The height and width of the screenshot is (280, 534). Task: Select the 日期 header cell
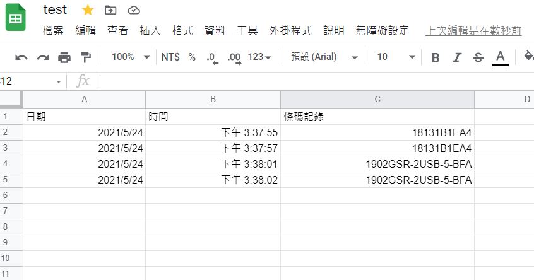pyautogui.click(x=84, y=117)
